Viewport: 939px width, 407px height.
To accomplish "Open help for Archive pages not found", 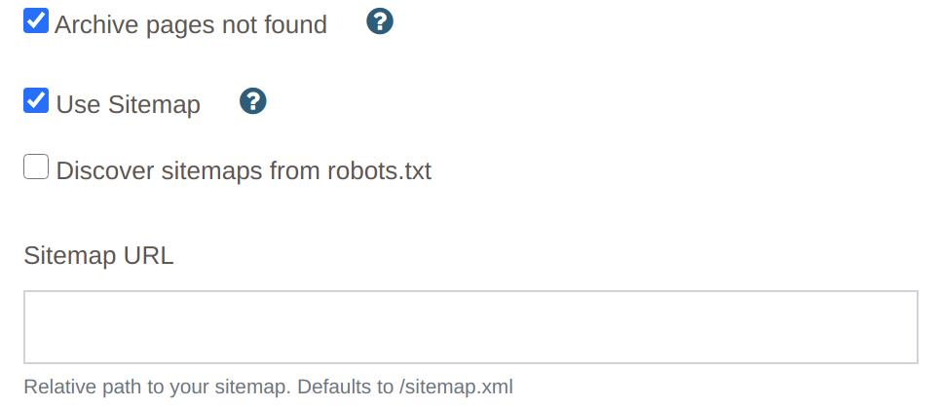I will [380, 21].
